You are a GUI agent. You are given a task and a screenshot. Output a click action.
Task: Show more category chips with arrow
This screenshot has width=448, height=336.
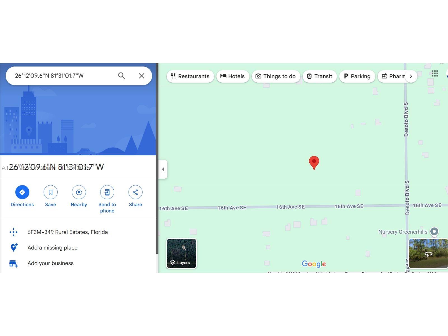(x=411, y=76)
